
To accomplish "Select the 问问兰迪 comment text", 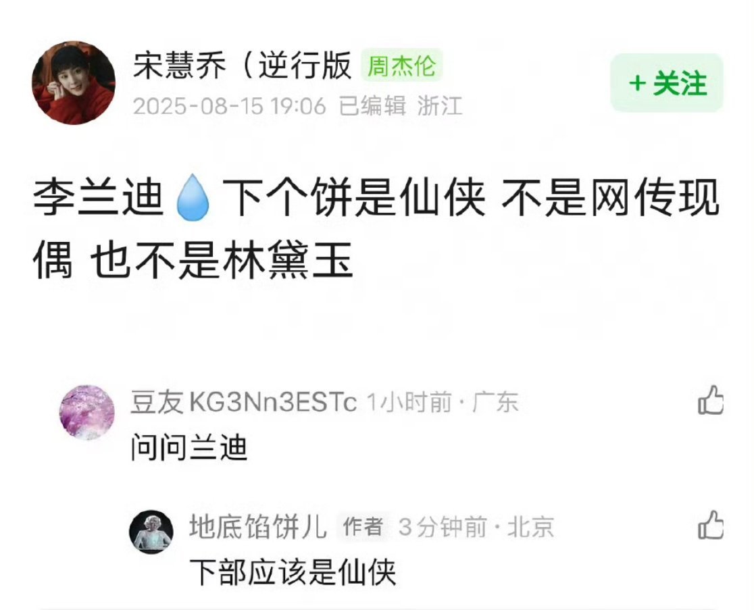I will point(189,448).
